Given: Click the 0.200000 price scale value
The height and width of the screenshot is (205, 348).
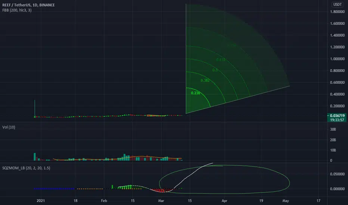Looking at the screenshot, I should (x=337, y=106).
